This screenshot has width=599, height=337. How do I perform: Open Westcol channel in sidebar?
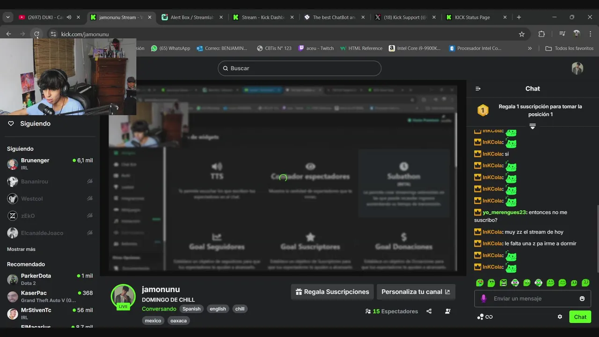point(50,198)
